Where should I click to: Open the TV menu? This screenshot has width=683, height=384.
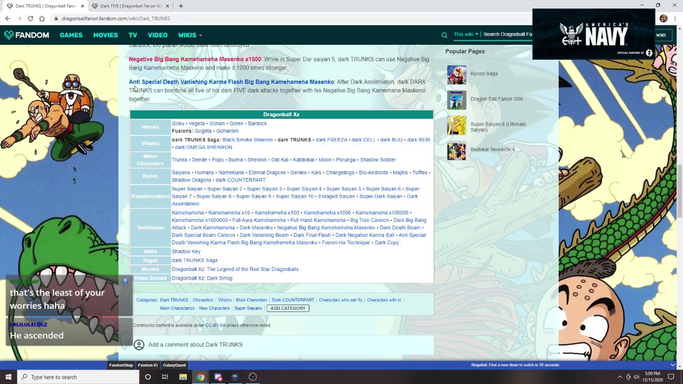click(133, 35)
